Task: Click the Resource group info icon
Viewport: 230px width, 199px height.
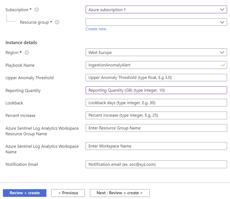Action: [x=57, y=22]
